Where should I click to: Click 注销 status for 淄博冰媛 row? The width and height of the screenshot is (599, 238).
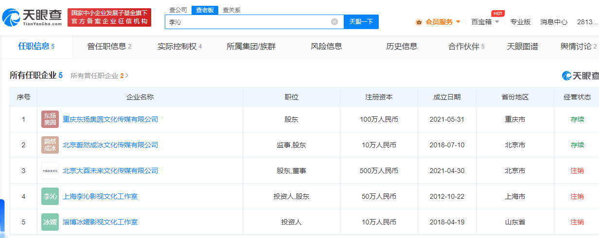577,222
